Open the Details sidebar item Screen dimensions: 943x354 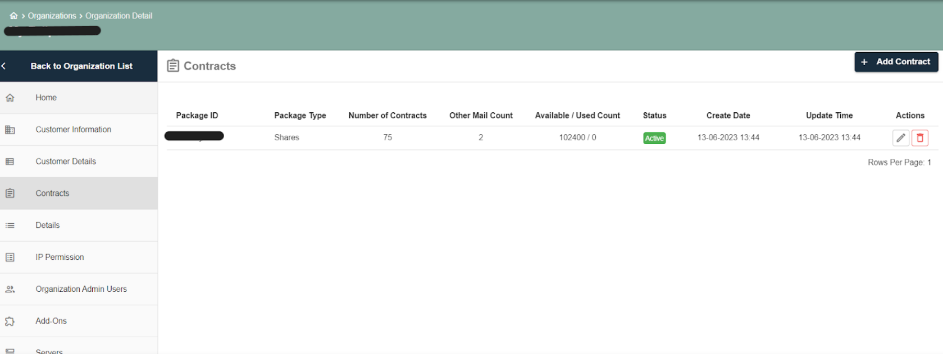click(x=79, y=226)
